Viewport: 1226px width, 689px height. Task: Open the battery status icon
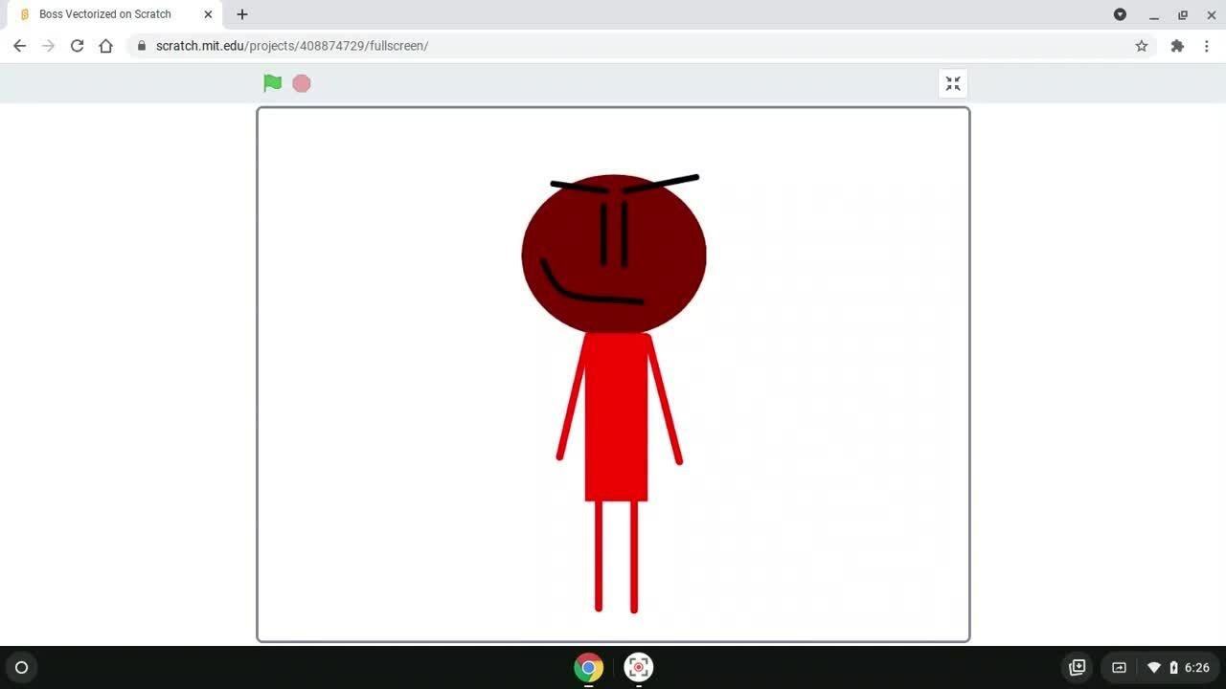tap(1173, 668)
